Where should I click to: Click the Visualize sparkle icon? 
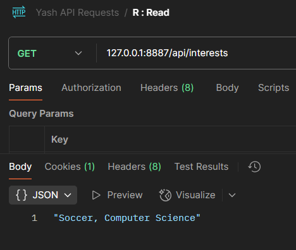[165, 195]
